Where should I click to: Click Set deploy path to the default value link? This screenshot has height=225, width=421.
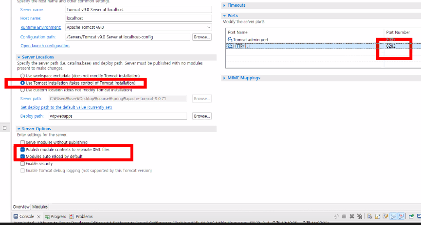66,107
